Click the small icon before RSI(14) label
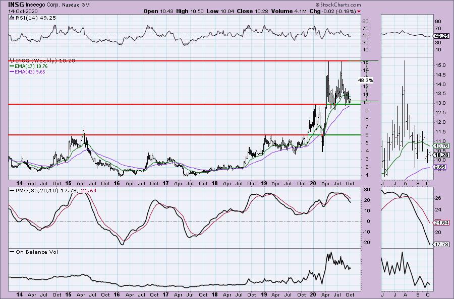Viewport: 454px width, 299px height. pos(11,18)
